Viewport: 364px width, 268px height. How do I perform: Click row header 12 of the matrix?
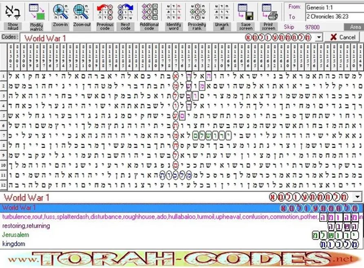(3, 185)
